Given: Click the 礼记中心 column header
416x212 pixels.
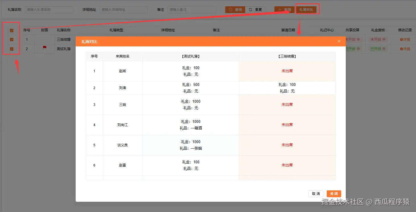Looking at the screenshot, I should tap(327, 30).
